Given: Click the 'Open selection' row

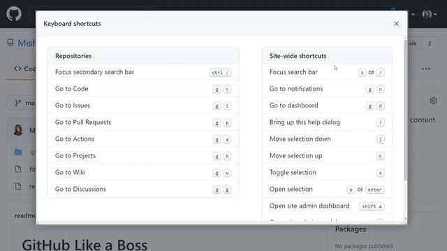Looking at the screenshot, I should tap(327, 189).
